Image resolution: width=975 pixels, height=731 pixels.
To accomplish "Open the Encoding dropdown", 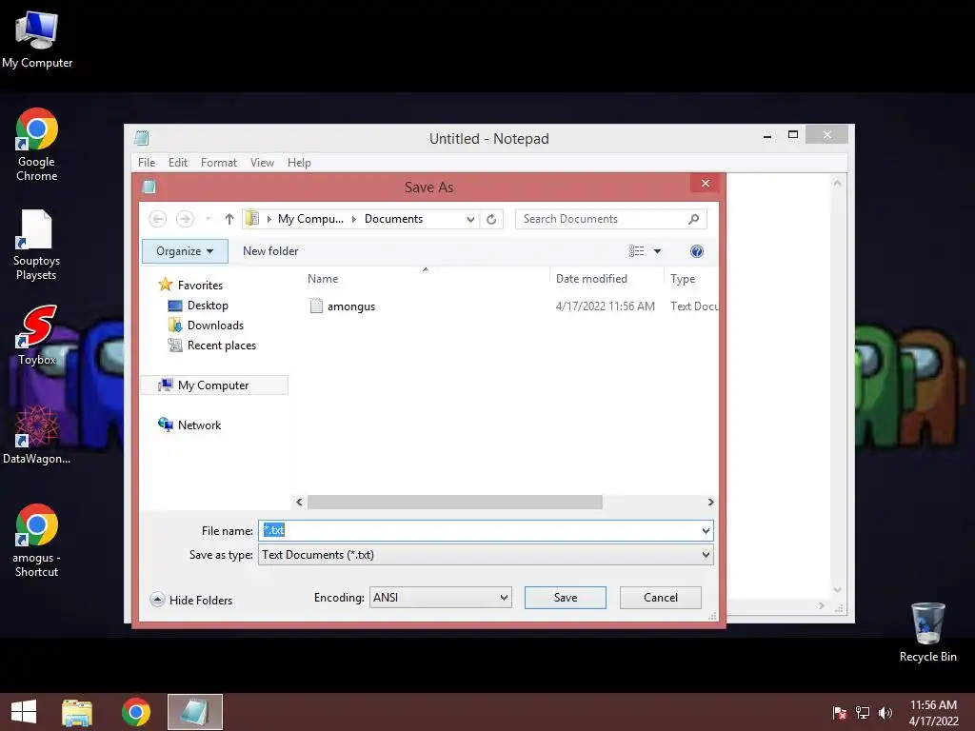I will point(440,598).
